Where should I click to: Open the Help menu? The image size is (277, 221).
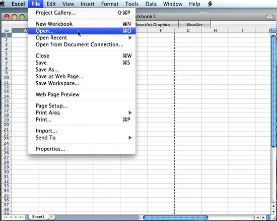pos(194,4)
